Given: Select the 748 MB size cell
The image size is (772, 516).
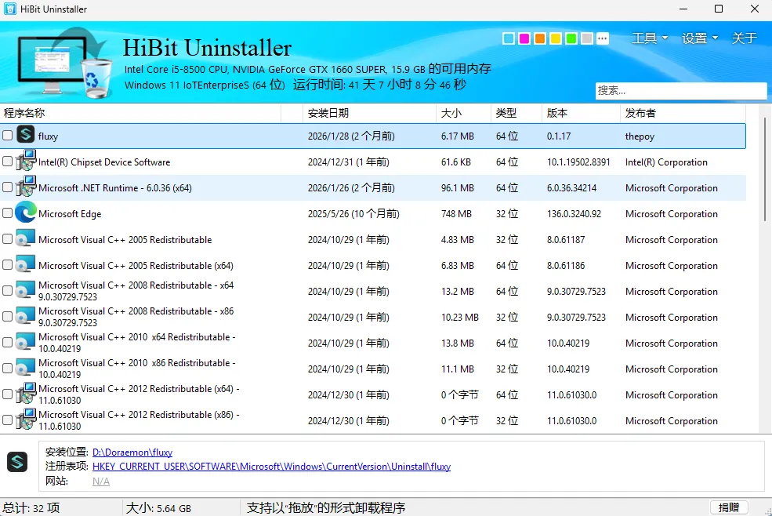Looking at the screenshot, I should click(456, 214).
